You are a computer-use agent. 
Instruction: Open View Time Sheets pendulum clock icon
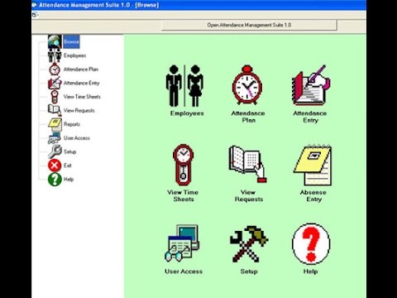click(183, 165)
